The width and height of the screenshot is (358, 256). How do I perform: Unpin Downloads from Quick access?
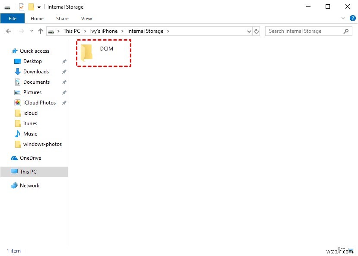click(x=64, y=71)
